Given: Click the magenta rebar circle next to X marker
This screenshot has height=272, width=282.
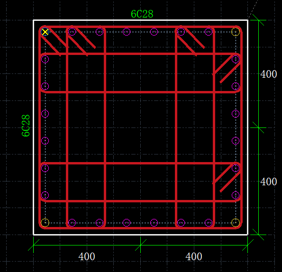Looking at the screenshot, I should coord(72,32).
